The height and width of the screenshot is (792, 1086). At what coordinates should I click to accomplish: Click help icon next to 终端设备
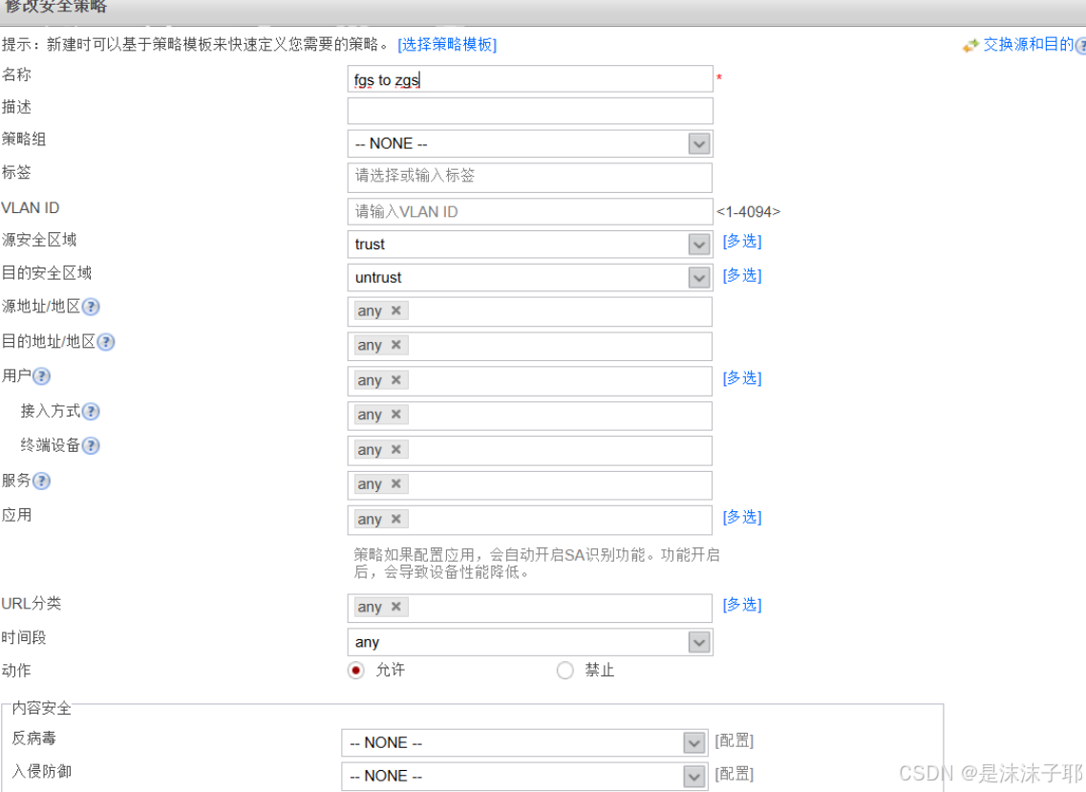(x=91, y=446)
